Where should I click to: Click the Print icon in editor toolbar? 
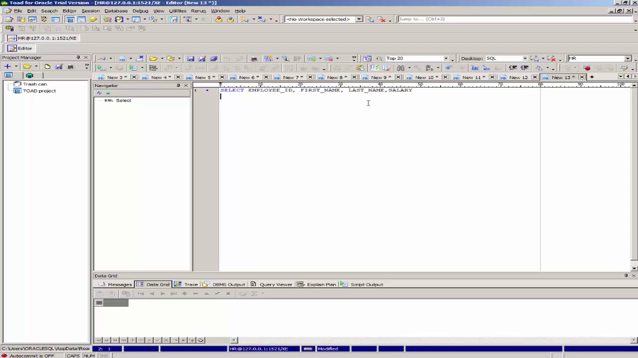coord(254,59)
